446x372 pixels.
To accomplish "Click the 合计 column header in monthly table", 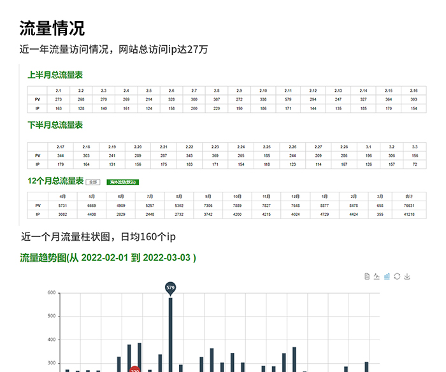I will coord(409,196).
